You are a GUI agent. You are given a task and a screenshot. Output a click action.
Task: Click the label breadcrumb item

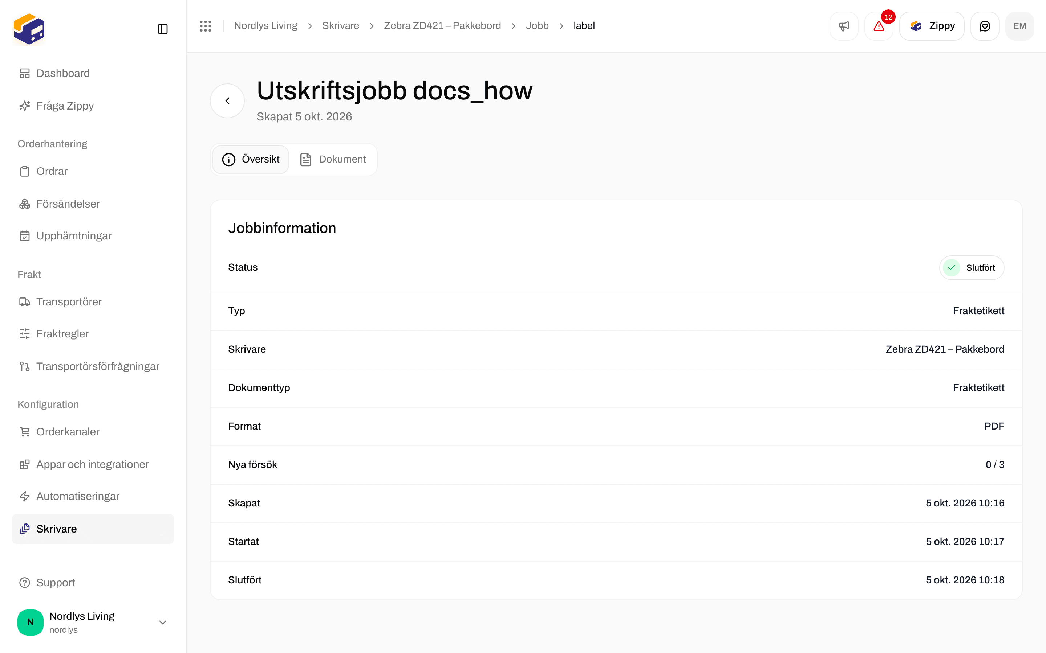[x=584, y=26]
